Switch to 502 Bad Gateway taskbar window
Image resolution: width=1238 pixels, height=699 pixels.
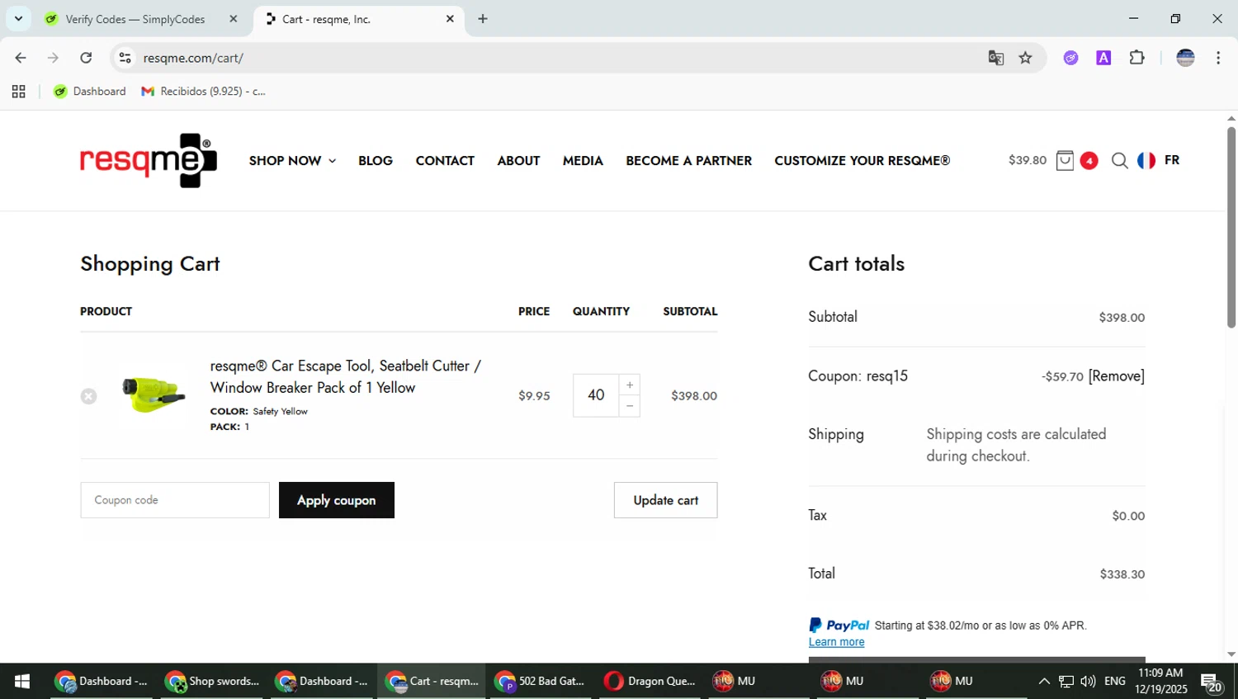540,681
